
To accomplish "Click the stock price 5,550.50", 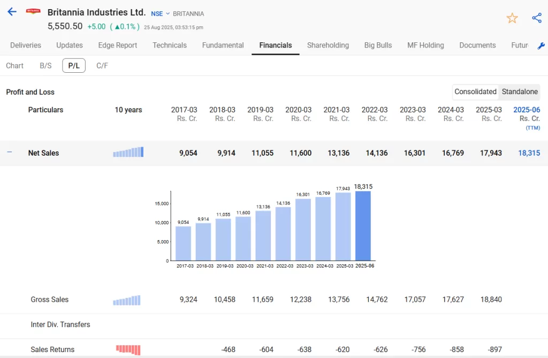I will 65,26.
